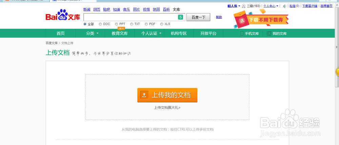Click the 上传我的文档 orange button

coord(167,95)
